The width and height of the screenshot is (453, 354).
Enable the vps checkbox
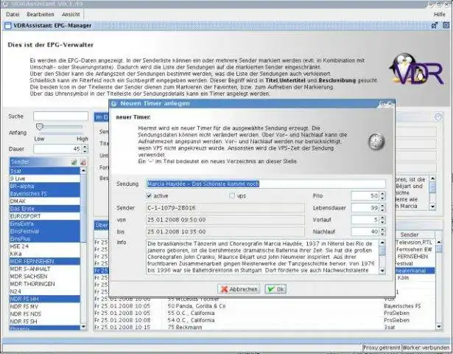coord(232,195)
